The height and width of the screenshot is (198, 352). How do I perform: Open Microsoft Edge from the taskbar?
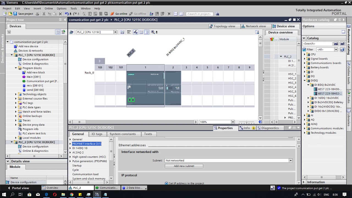click(x=46, y=194)
